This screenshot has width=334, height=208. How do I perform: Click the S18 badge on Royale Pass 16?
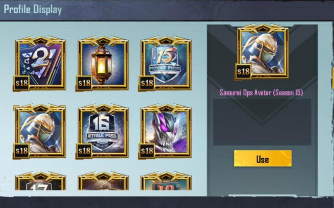(85, 151)
